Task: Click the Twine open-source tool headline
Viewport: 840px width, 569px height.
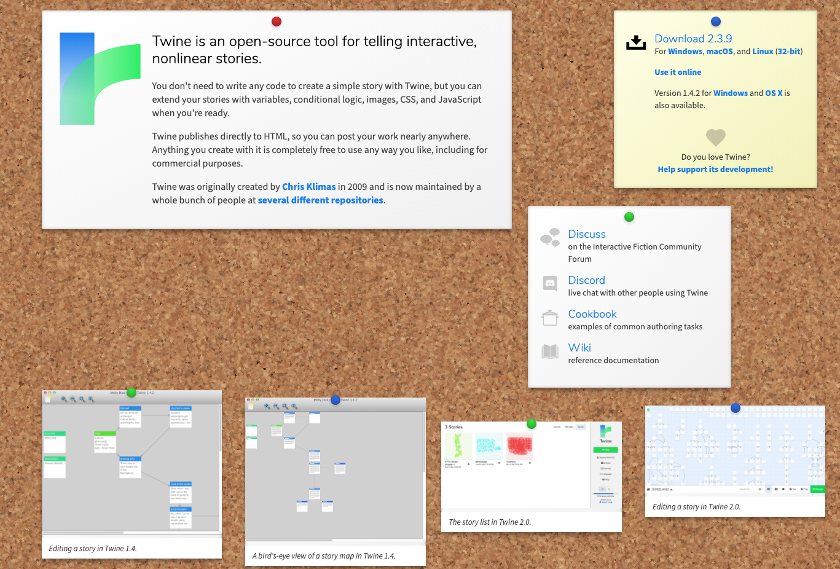Action: (315, 50)
